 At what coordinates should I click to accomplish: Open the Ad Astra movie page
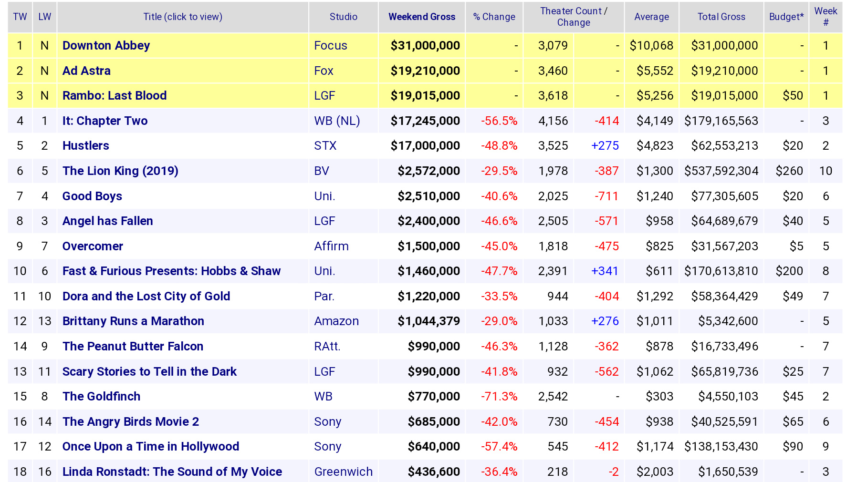click(x=86, y=71)
